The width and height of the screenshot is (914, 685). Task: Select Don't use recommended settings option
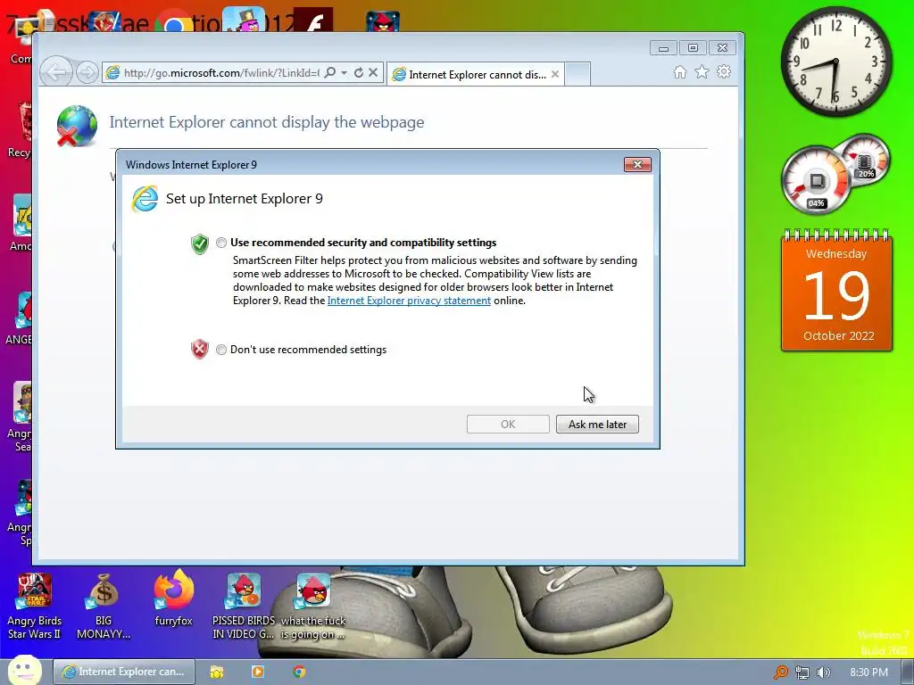click(x=221, y=350)
